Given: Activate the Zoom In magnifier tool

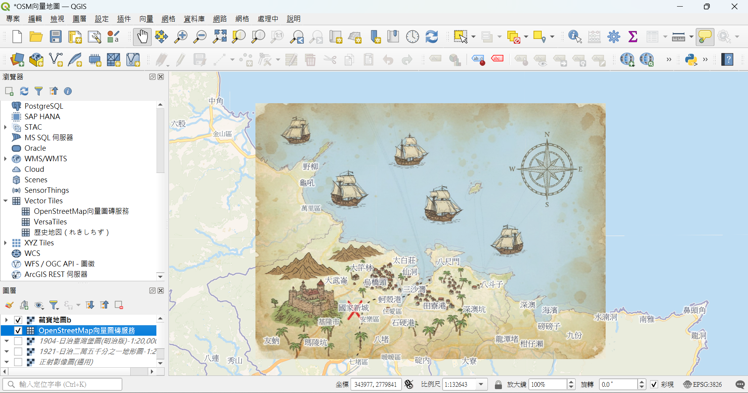Looking at the screenshot, I should coord(181,37).
